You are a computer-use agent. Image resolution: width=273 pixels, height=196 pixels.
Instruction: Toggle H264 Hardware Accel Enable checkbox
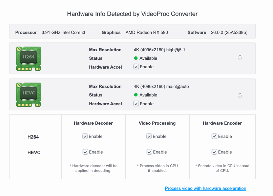tap(136, 67)
